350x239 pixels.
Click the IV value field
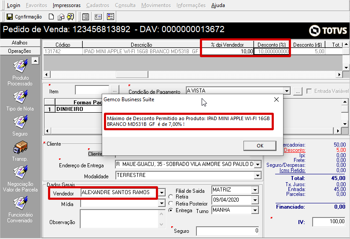tap(329, 221)
